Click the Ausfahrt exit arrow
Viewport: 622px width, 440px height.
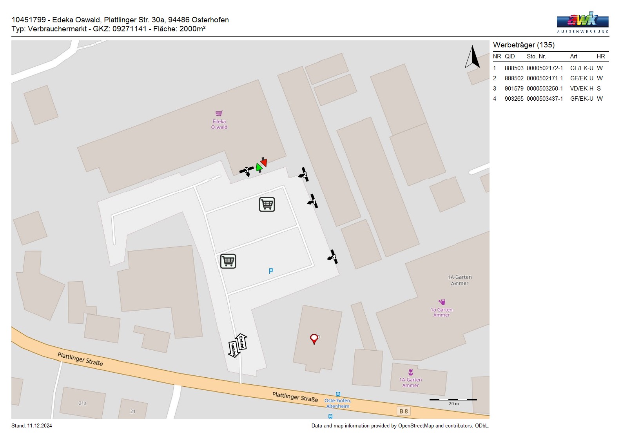234,349
